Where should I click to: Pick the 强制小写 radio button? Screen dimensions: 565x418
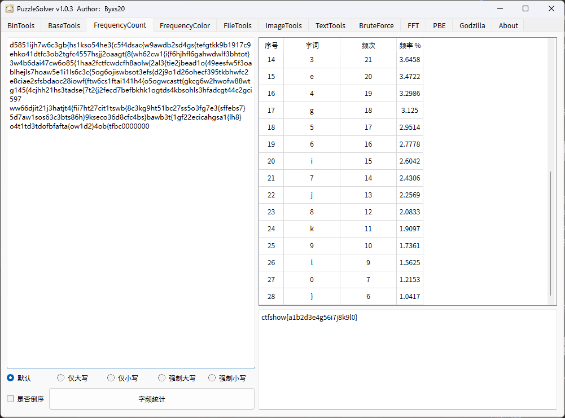tap(212, 378)
